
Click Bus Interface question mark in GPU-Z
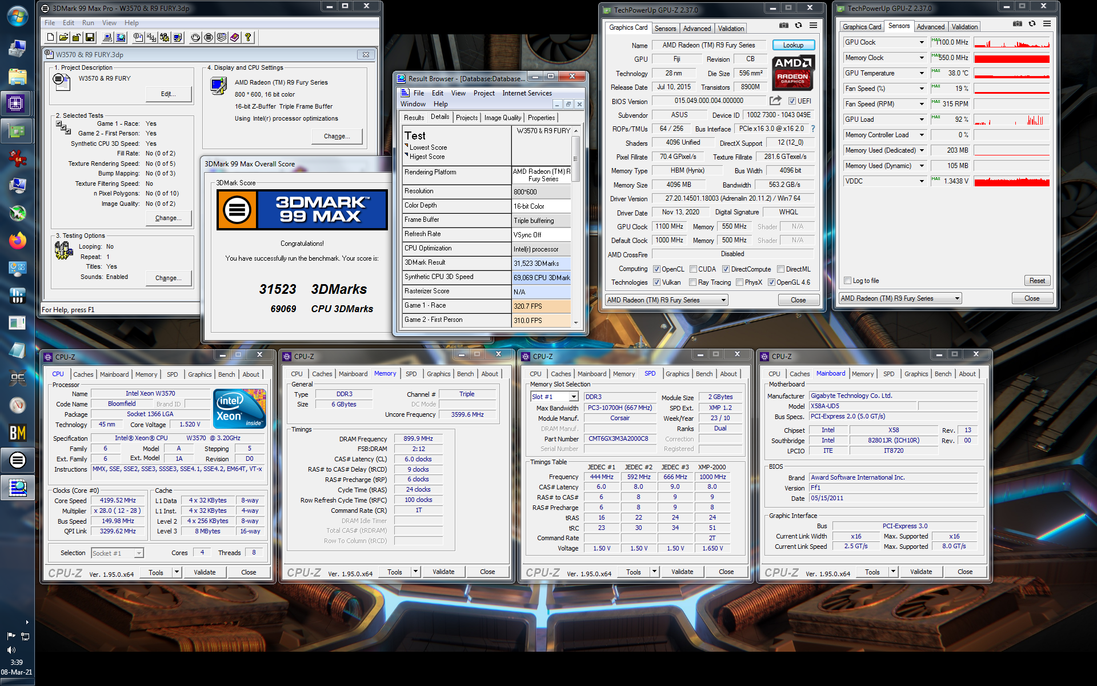pos(813,129)
